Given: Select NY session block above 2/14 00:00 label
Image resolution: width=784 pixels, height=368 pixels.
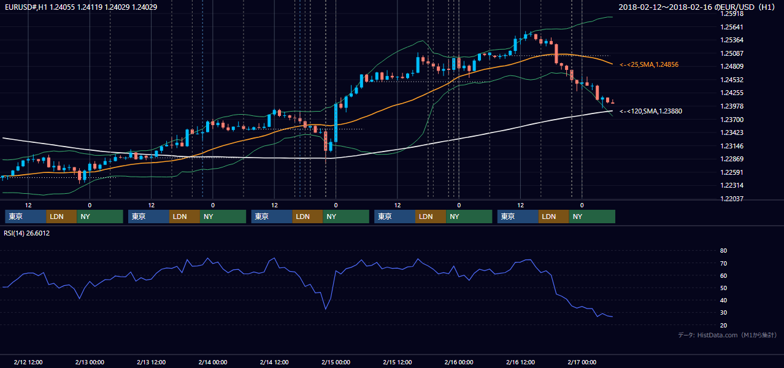Looking at the screenshot, I should pyautogui.click(x=223, y=217).
